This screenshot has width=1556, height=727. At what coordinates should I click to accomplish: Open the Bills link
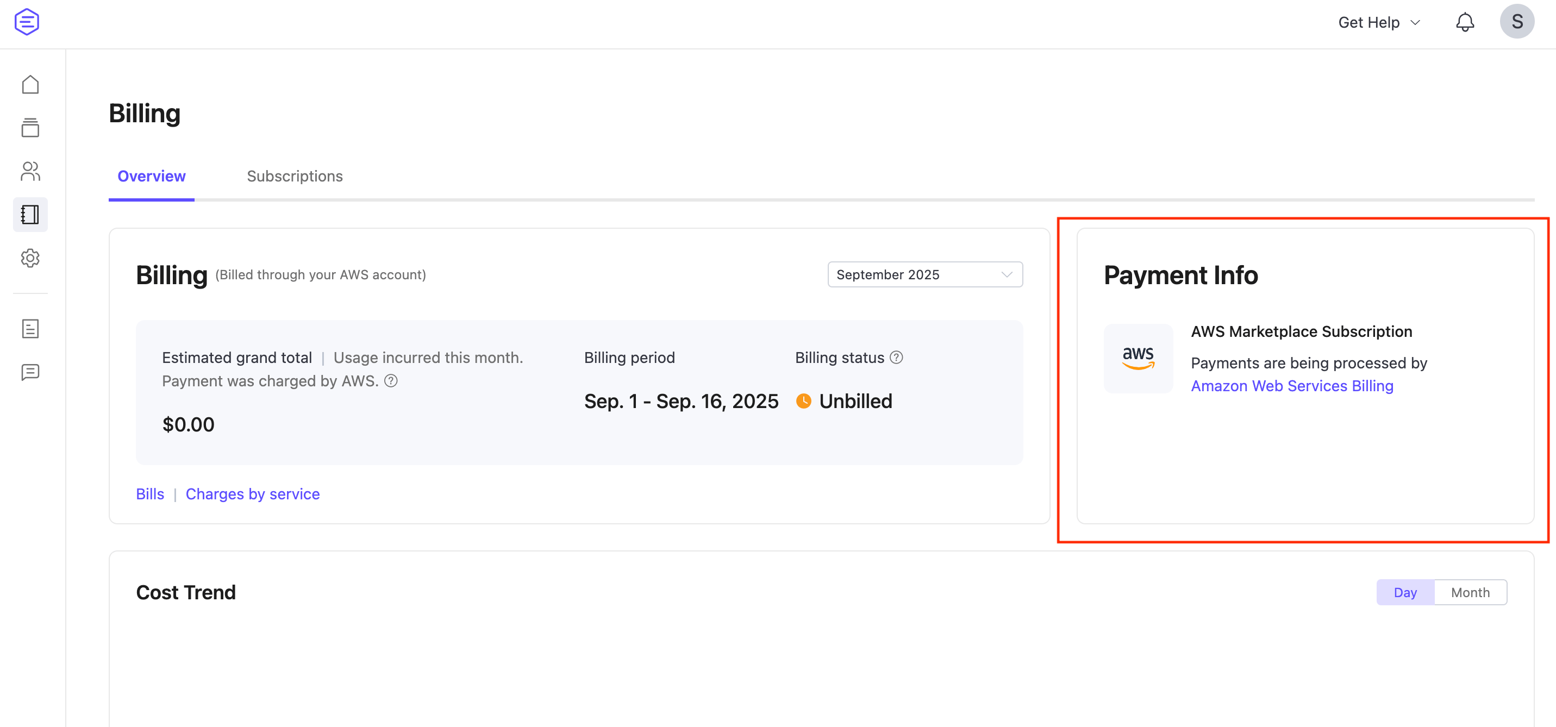(150, 494)
